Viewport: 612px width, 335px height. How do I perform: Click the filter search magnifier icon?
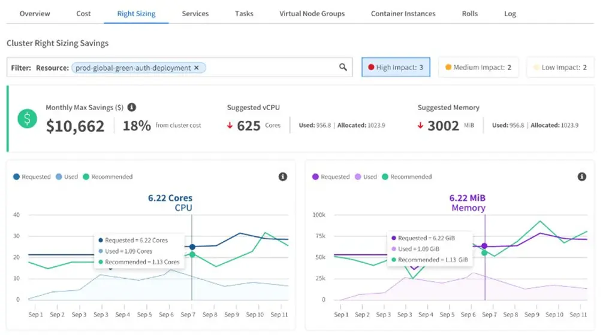343,67
